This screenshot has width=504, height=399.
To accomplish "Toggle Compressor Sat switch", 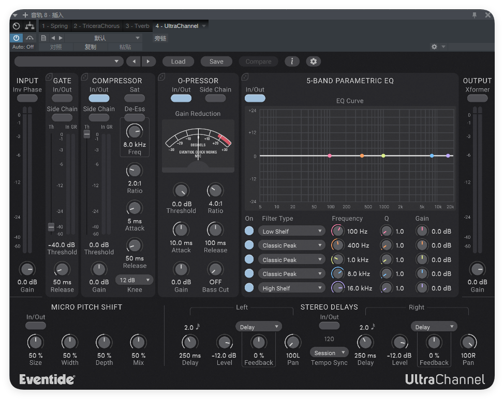I will (135, 98).
